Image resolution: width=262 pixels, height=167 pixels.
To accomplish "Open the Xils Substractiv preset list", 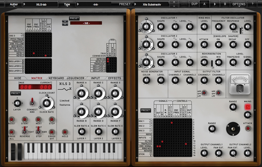I will point(152,4).
